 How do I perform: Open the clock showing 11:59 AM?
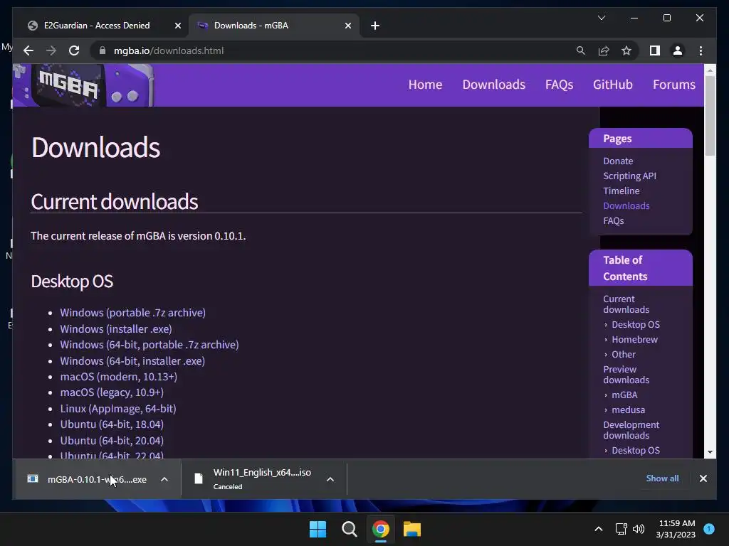(x=676, y=529)
